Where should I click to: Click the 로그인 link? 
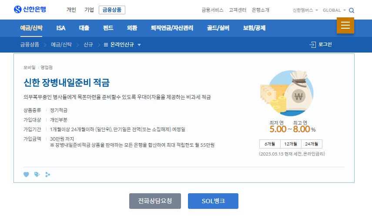point(325,44)
